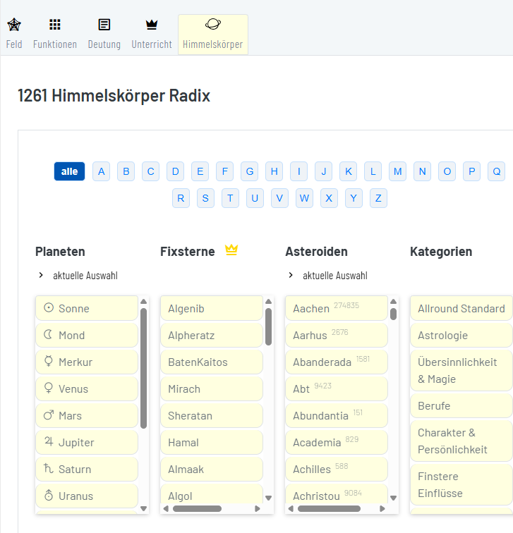Choose Berufe category
The image size is (513, 533).
click(461, 406)
